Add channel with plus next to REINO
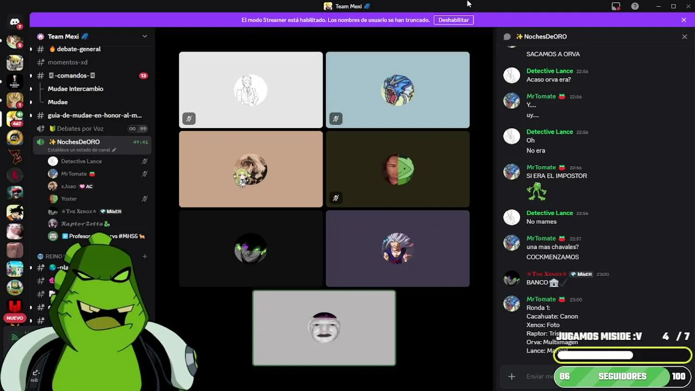Image resolution: width=695 pixels, height=391 pixels. coord(144,256)
